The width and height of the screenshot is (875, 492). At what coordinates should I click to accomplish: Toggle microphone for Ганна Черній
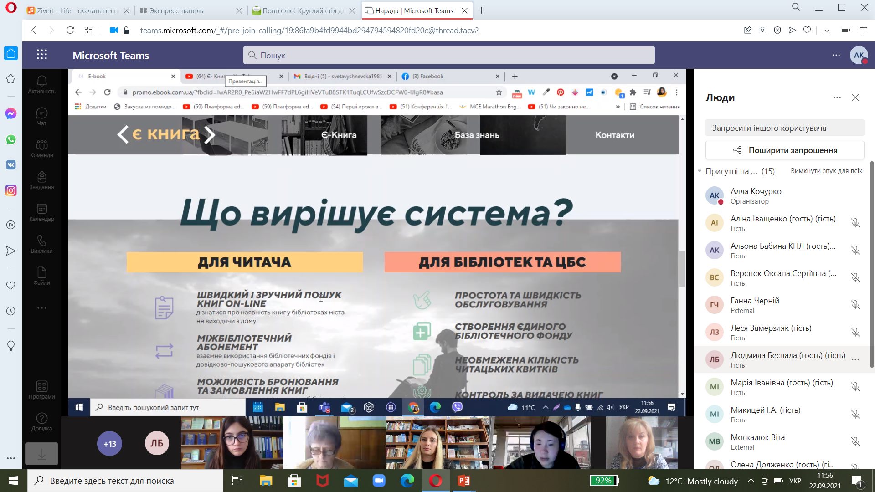point(855,305)
